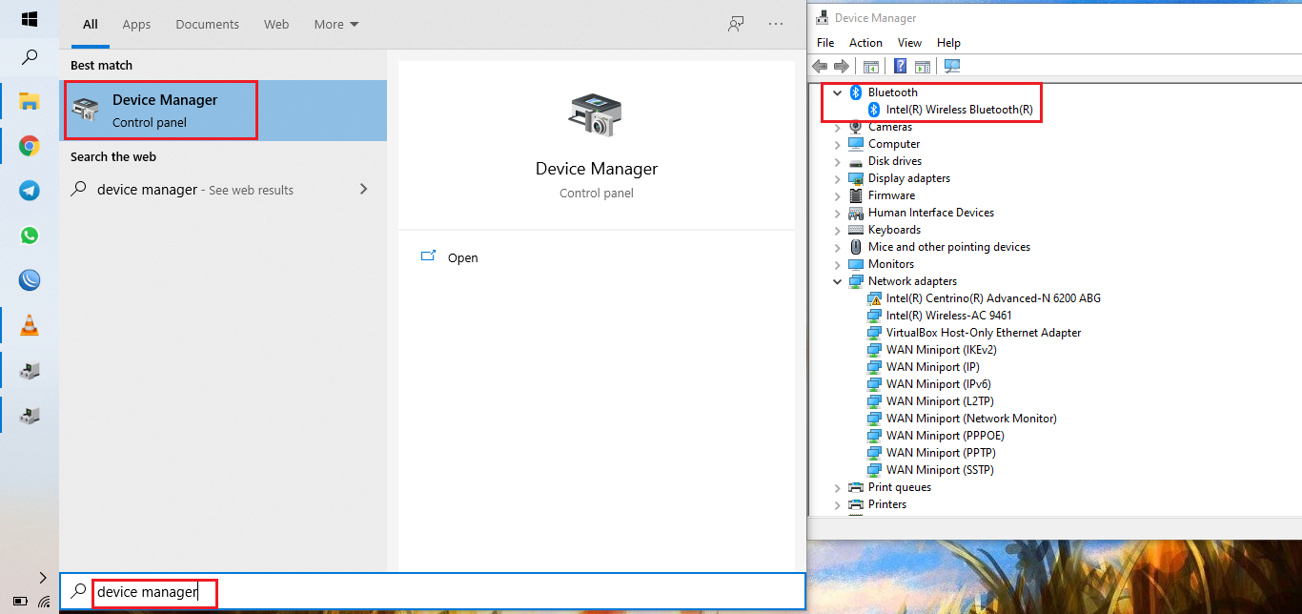Click the Forward arrow in Device Manager toolbar
The height and width of the screenshot is (614, 1302).
click(x=841, y=66)
